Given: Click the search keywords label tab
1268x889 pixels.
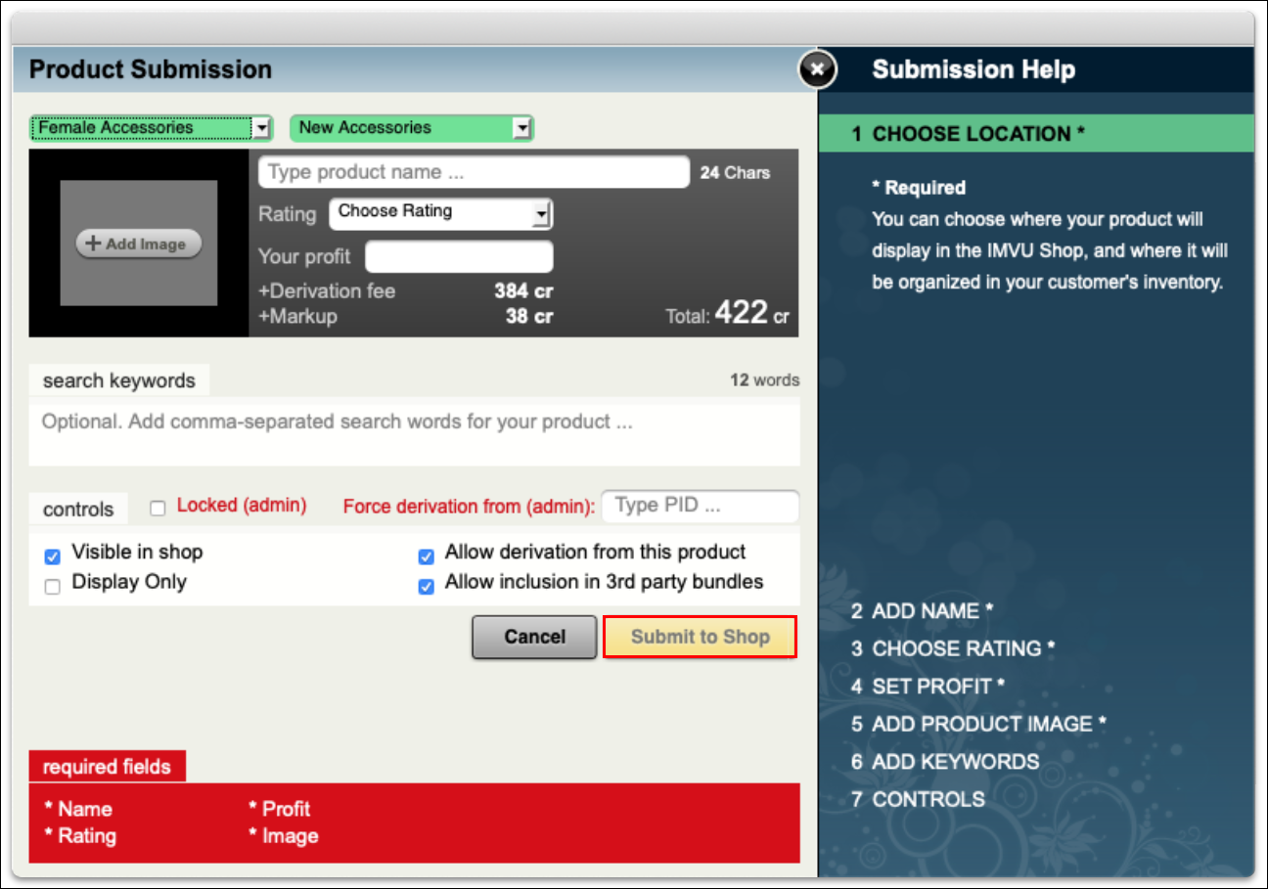Looking at the screenshot, I should [x=119, y=380].
